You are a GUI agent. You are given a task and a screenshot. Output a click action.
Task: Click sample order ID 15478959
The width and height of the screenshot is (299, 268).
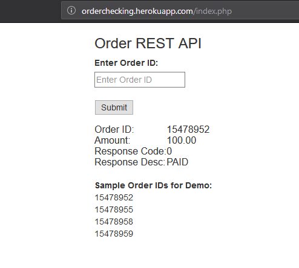click(114, 234)
